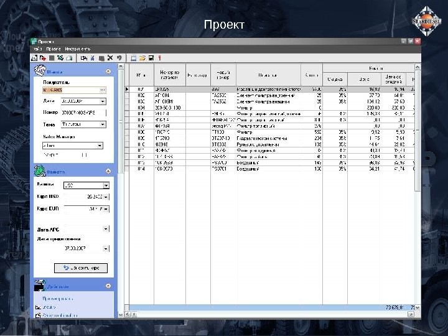Click the left panel vertical scrollbar

[121, 120]
